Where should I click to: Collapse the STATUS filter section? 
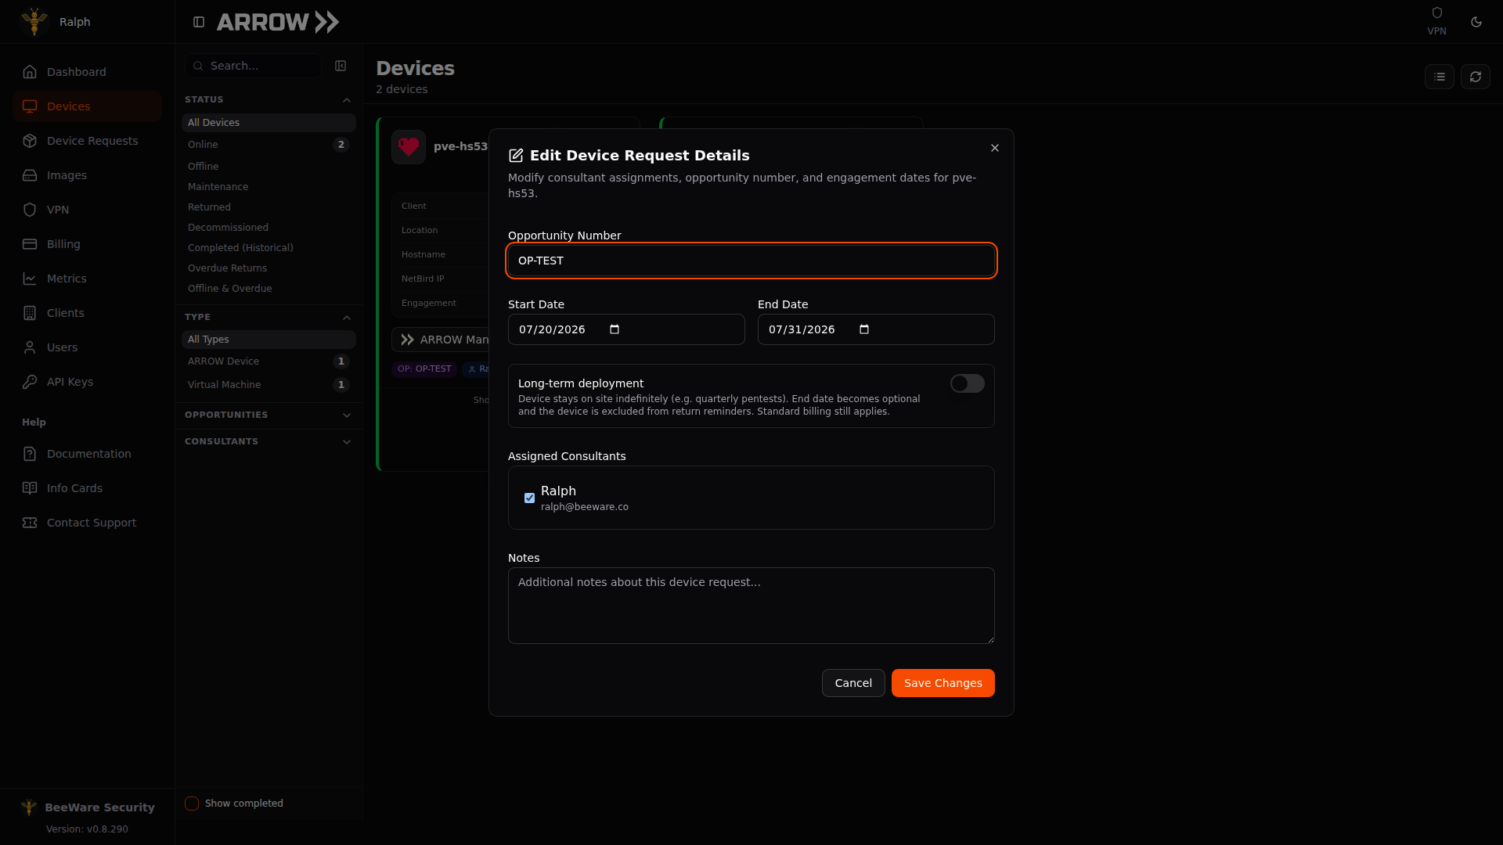(x=347, y=100)
